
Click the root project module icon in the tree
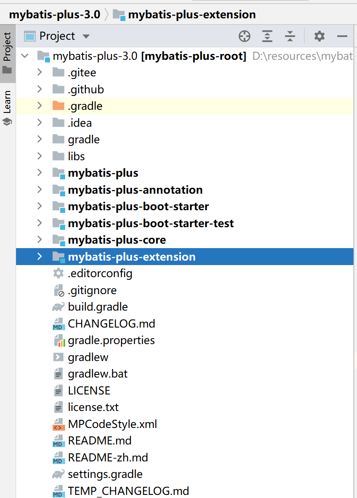[x=44, y=56]
